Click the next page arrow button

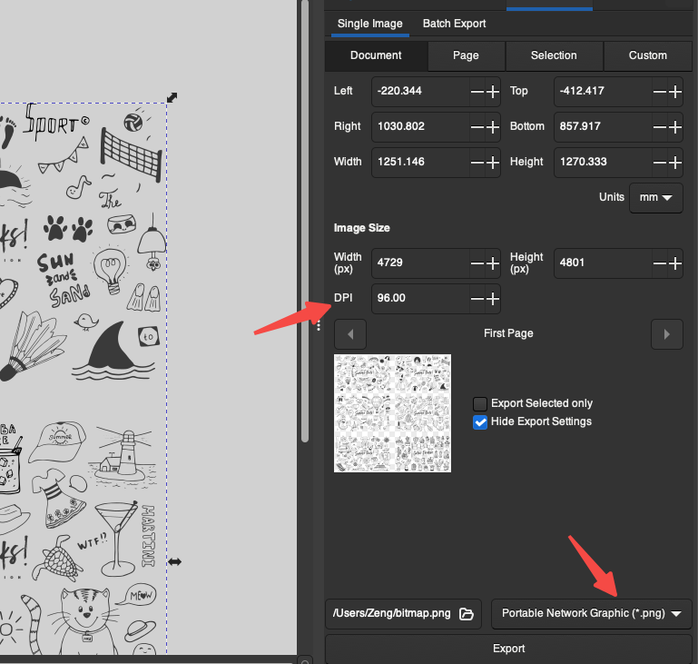667,334
